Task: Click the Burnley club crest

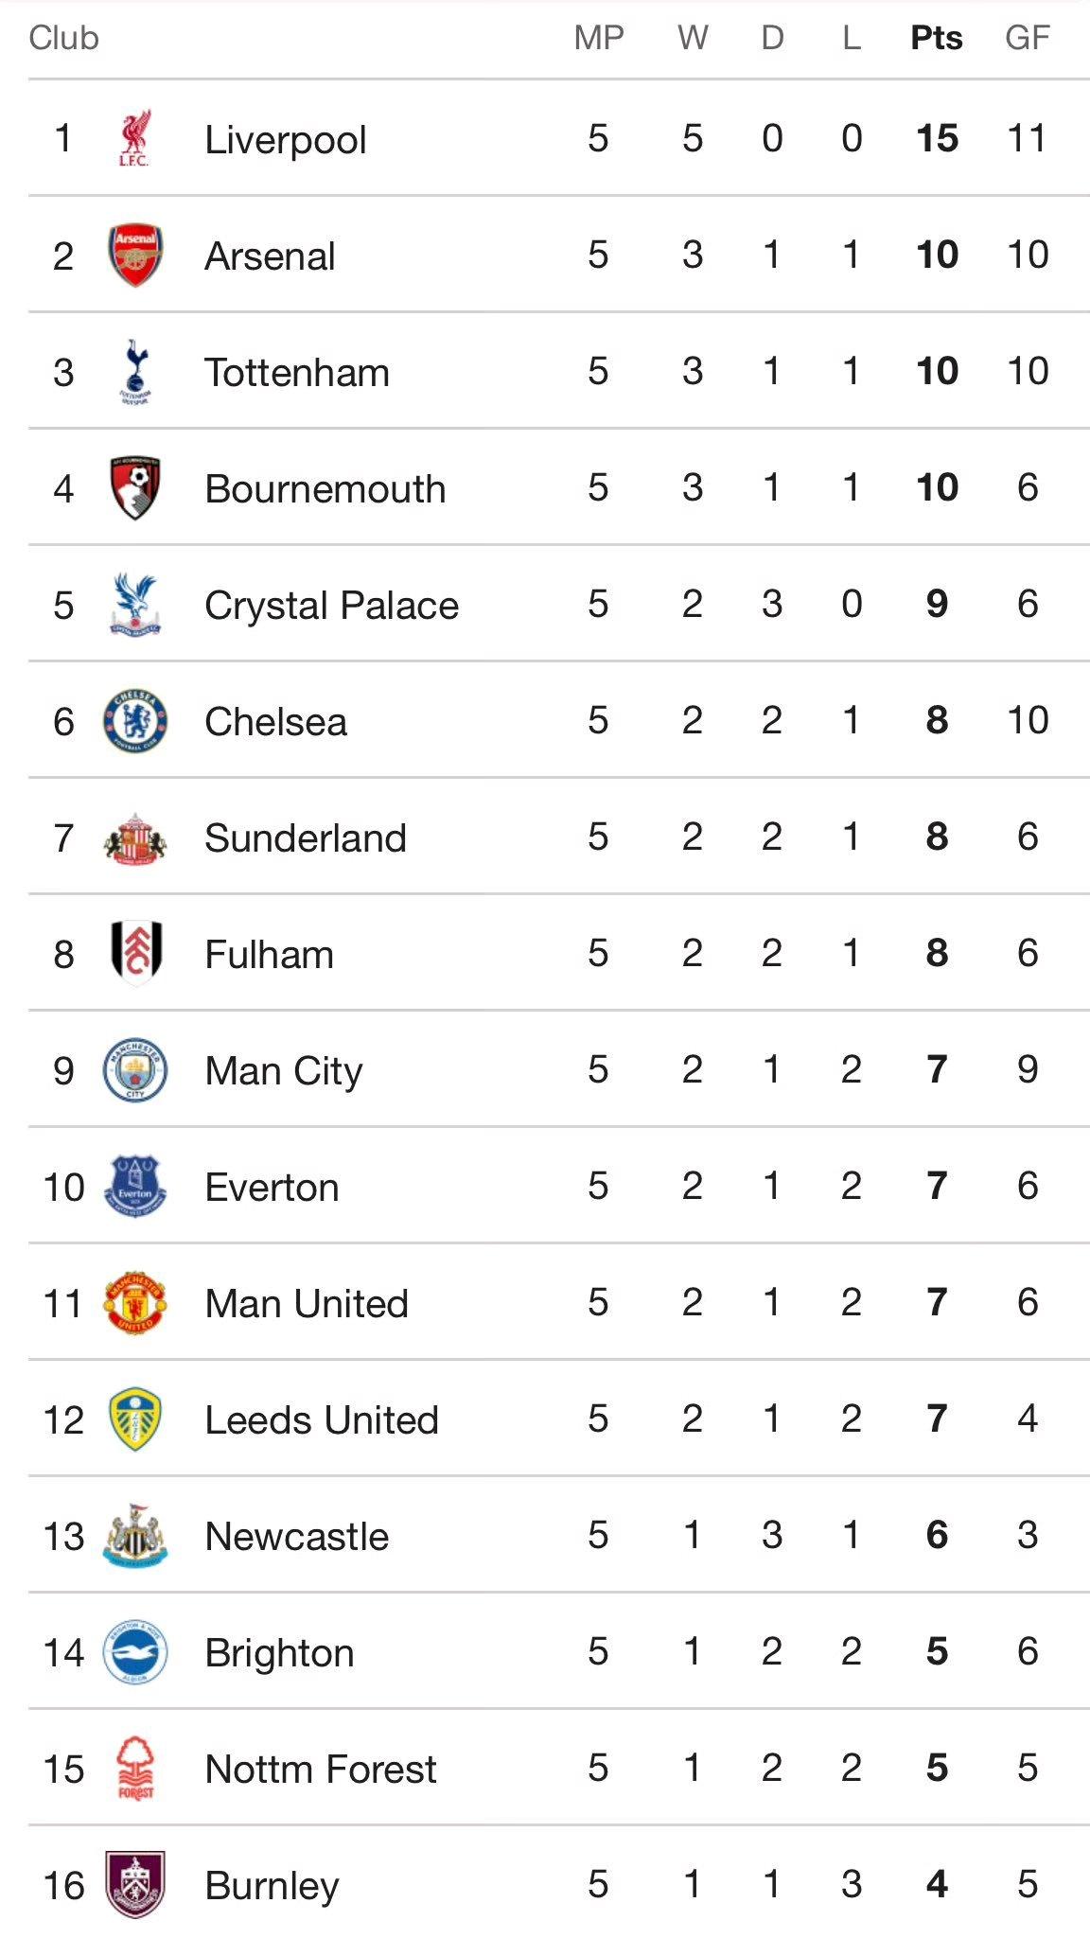Action: [x=135, y=1885]
